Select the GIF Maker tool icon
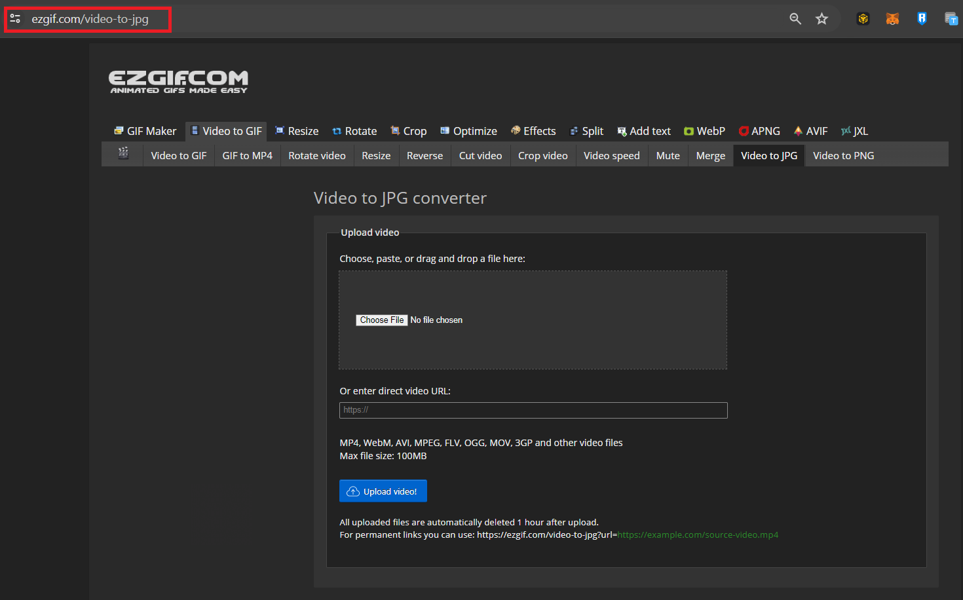The height and width of the screenshot is (600, 963). pos(119,130)
